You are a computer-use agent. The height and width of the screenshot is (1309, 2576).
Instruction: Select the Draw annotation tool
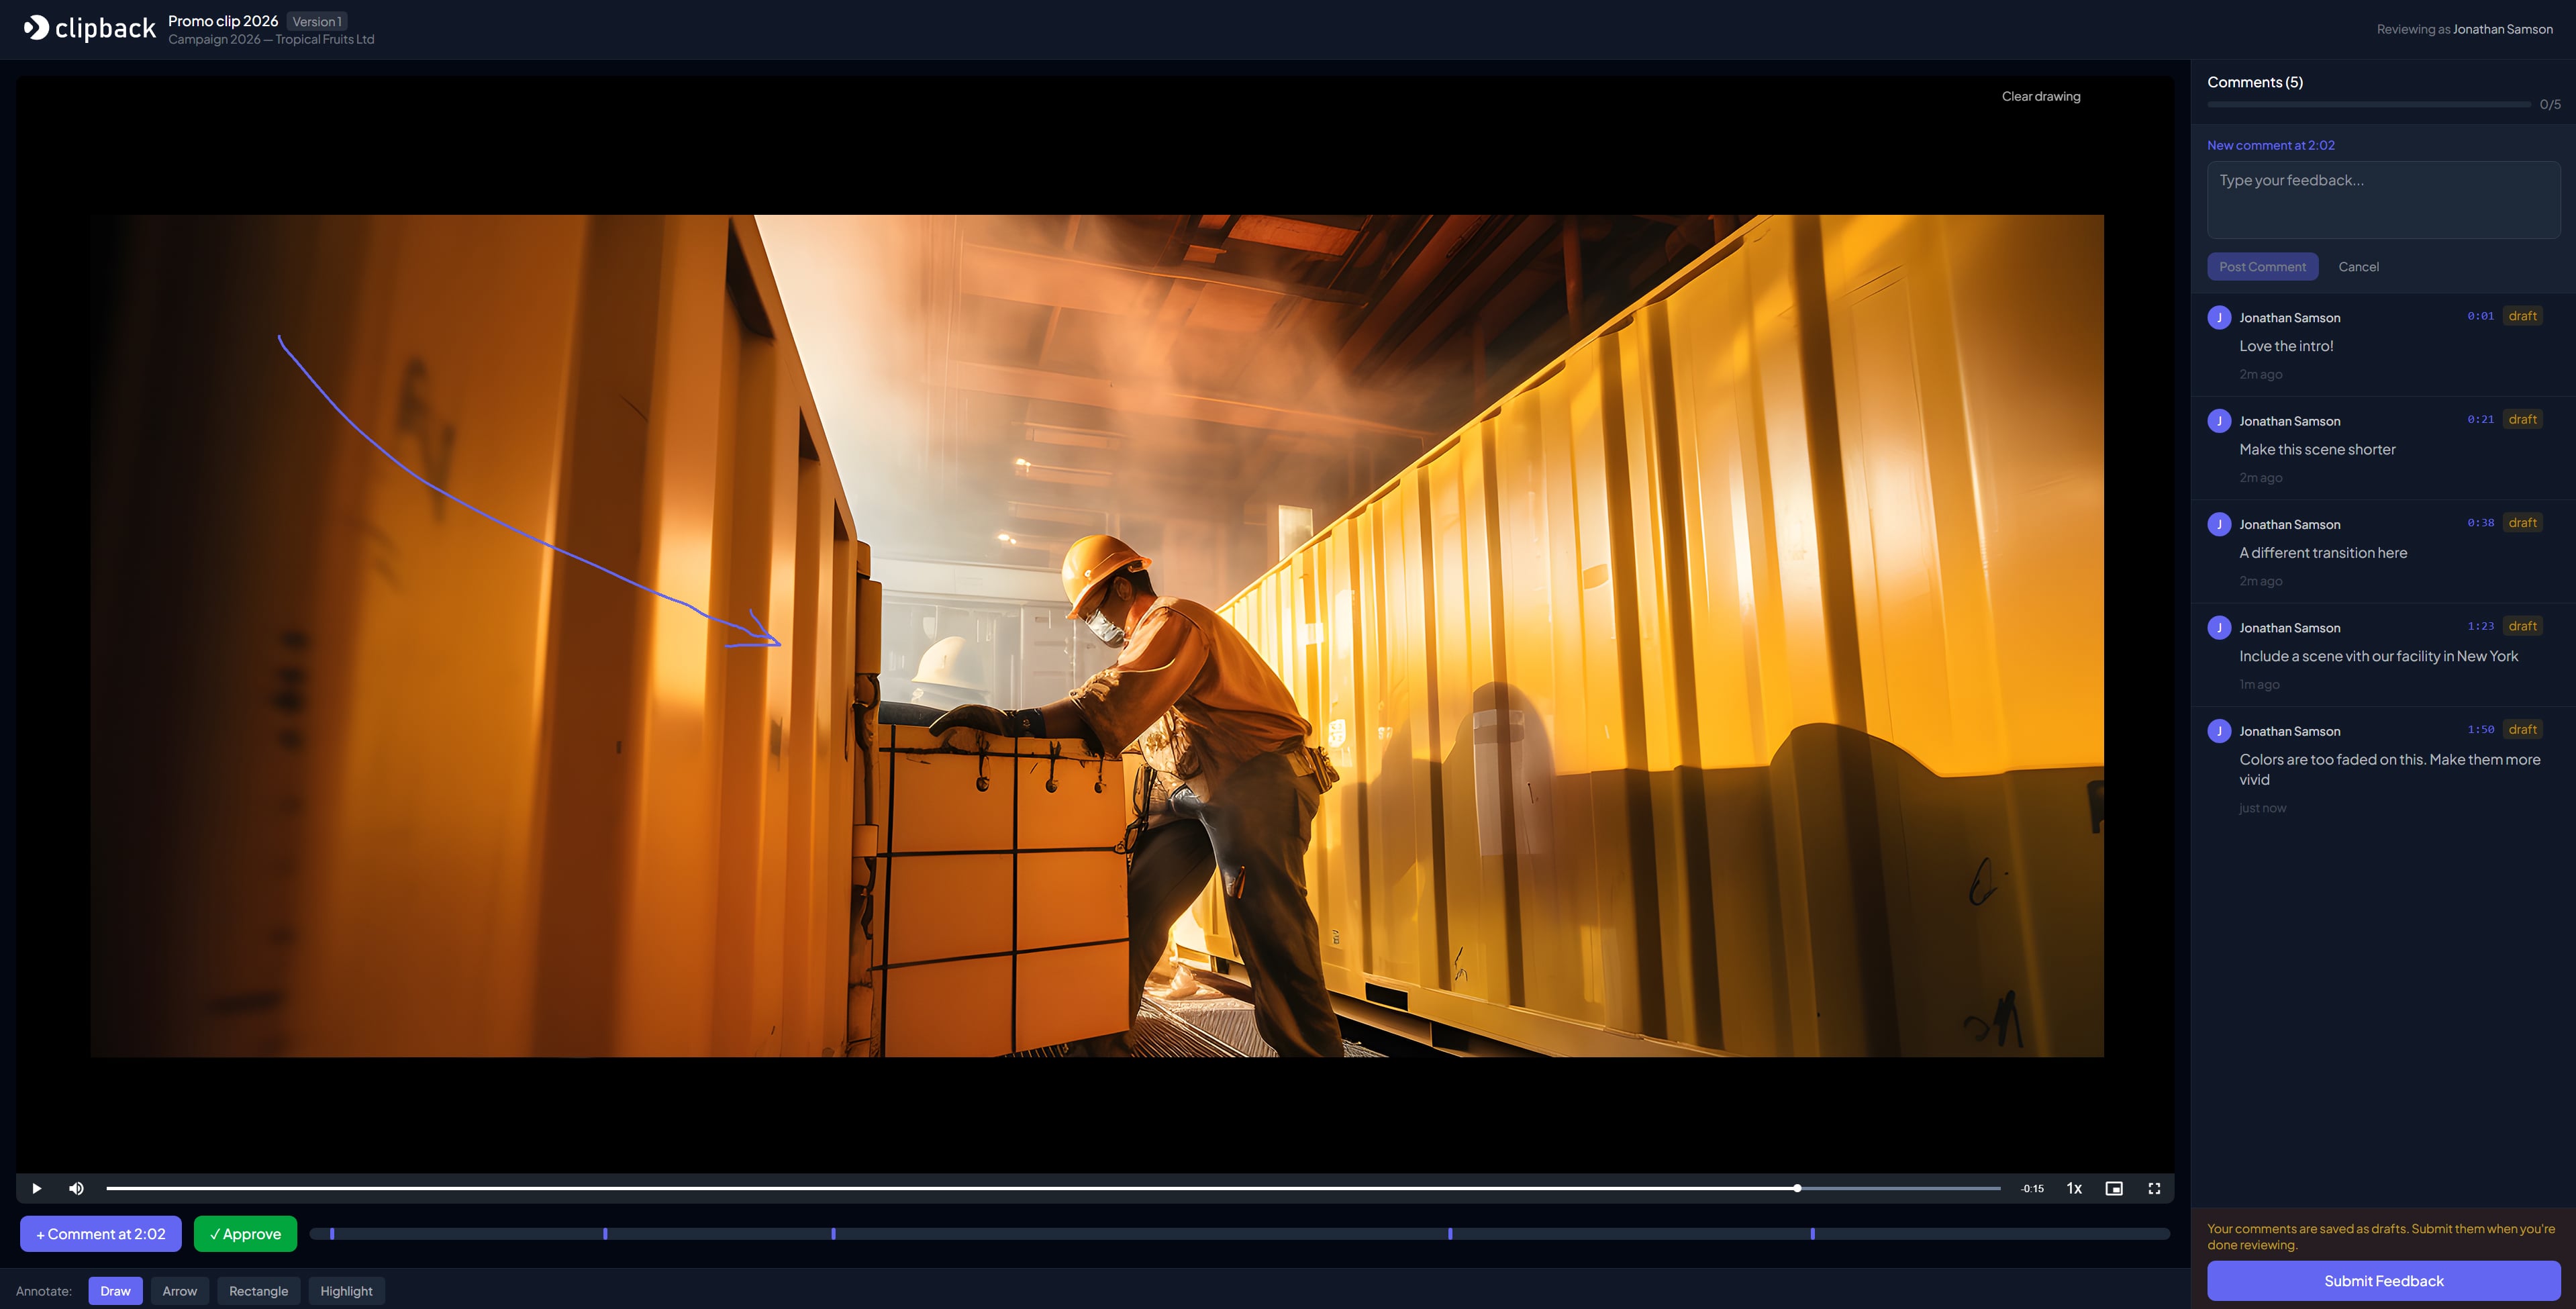pyautogui.click(x=115, y=1290)
